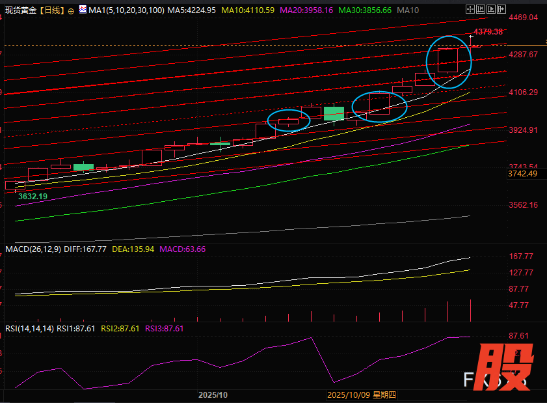547x403 pixels.
Task: Click the exit-panel arrow icon
Action: [x=501, y=9]
